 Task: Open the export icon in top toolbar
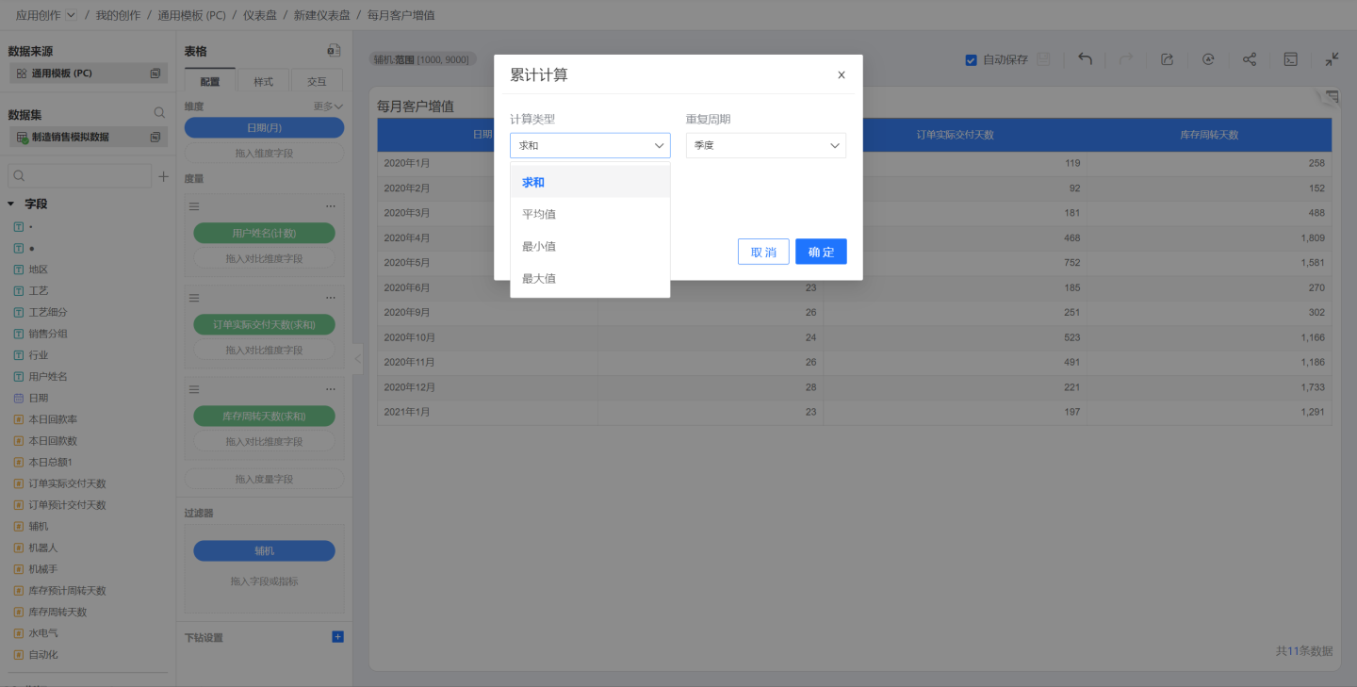click(x=1167, y=59)
